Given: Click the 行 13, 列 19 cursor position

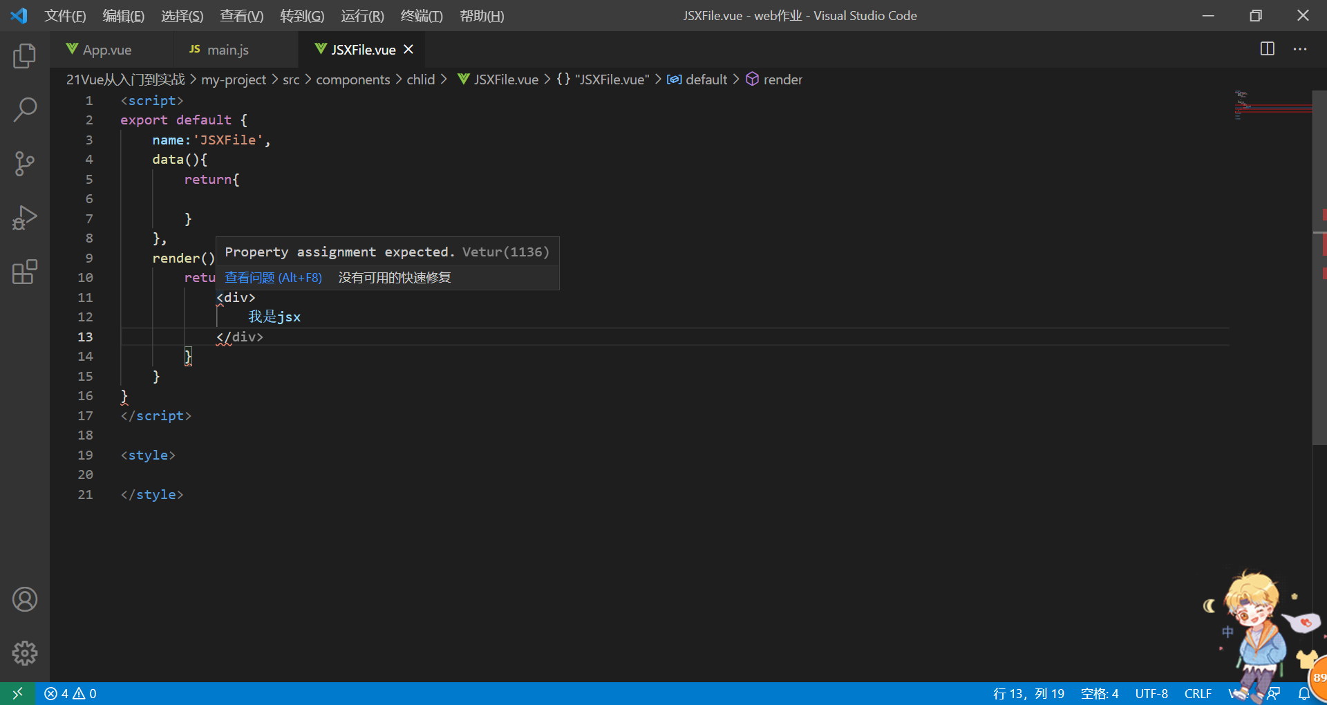Looking at the screenshot, I should pyautogui.click(x=1028, y=693).
